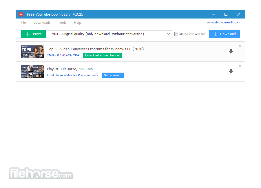Click the Get Premium button
Screen dimensions: 261x188
[112, 75]
